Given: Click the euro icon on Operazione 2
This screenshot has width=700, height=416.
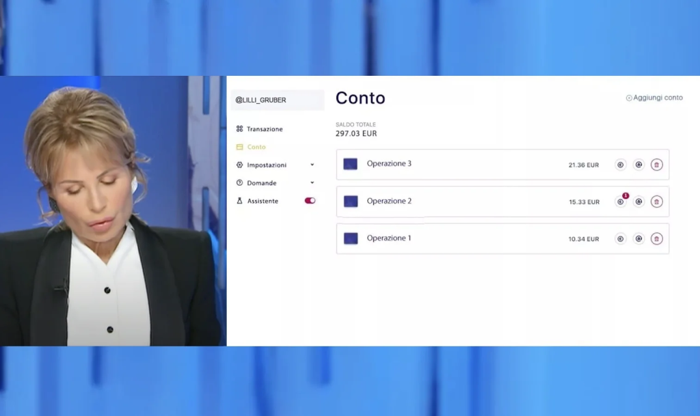Looking at the screenshot, I should click(x=620, y=202).
